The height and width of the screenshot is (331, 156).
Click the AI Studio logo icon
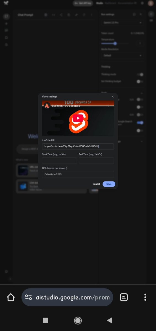pos(6,3)
